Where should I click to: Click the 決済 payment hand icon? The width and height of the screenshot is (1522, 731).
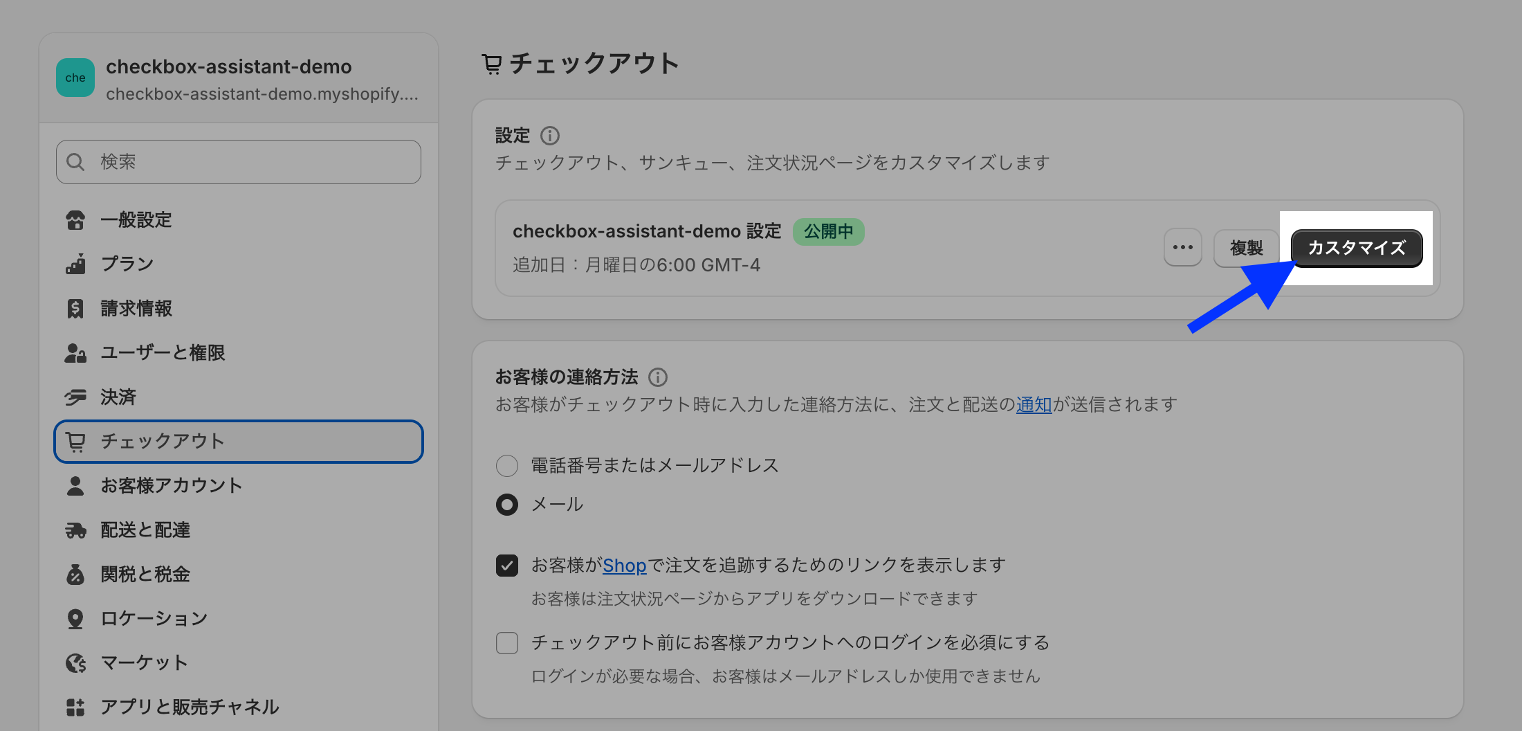tap(75, 397)
